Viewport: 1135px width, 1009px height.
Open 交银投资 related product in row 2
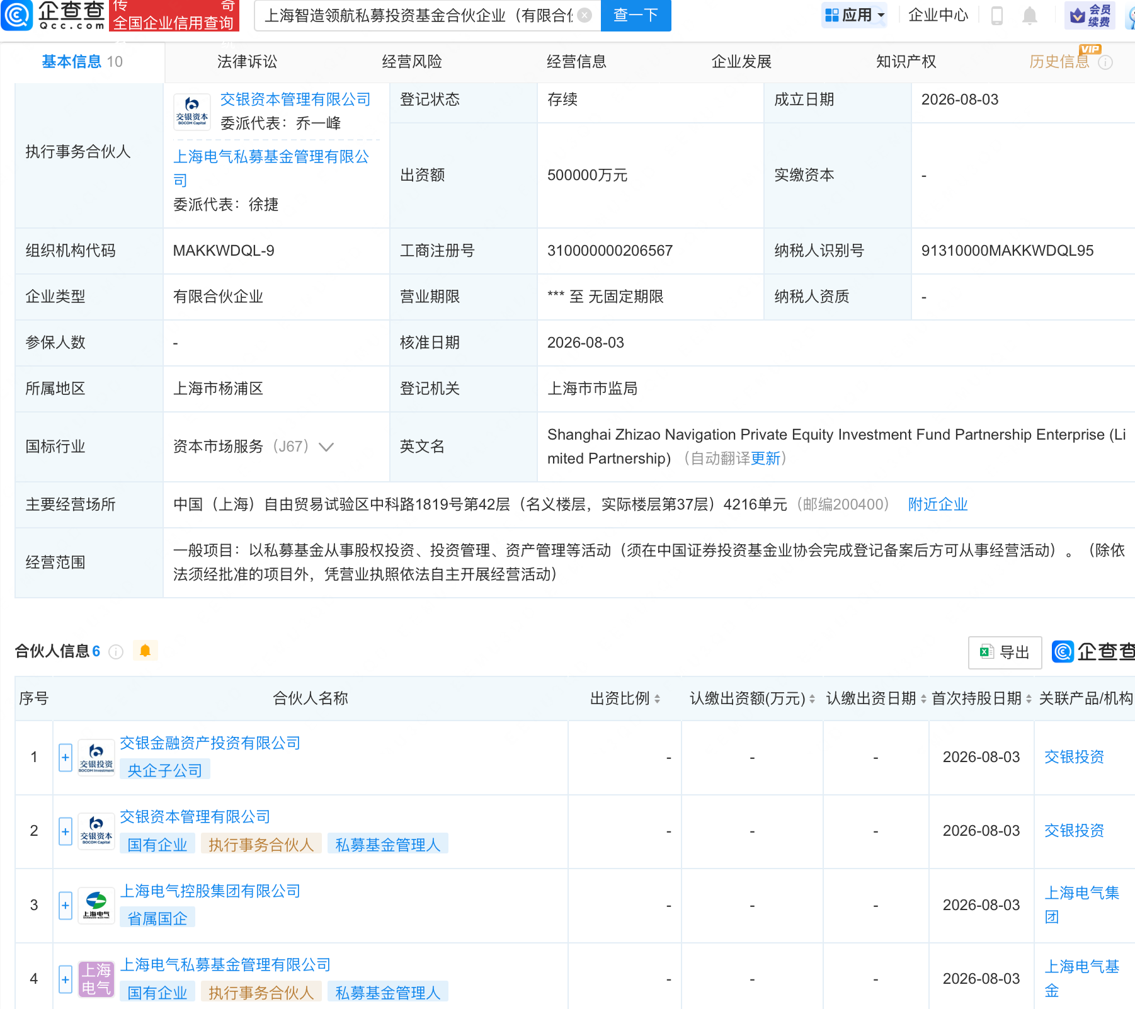pos(1075,831)
